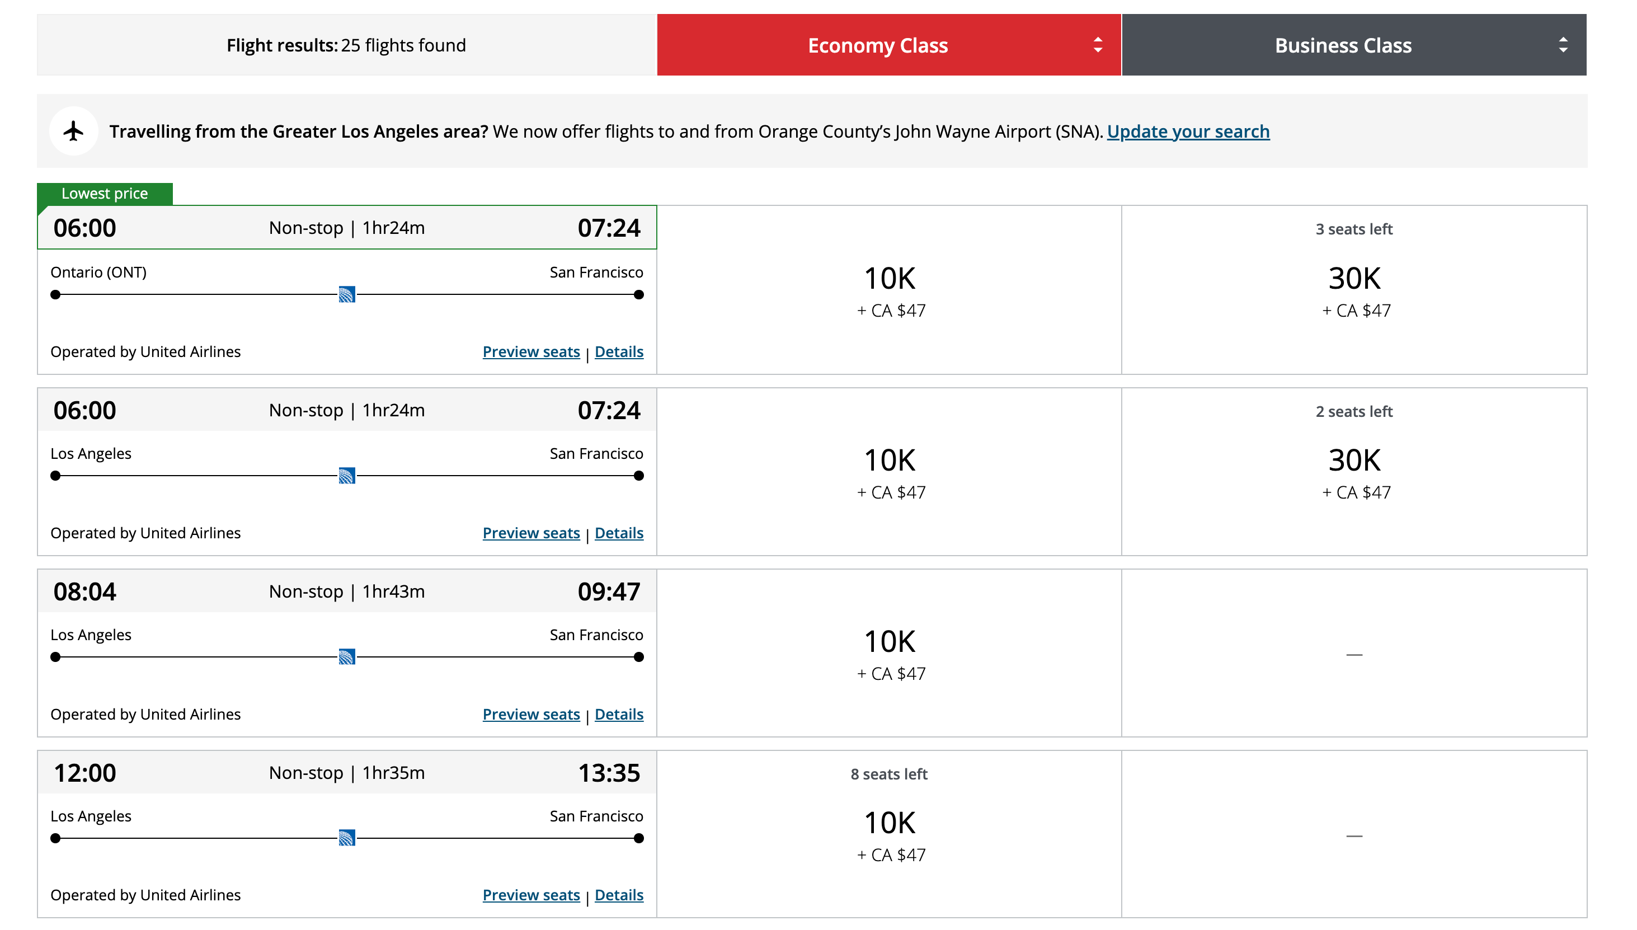Open Details for the 12:00 flight
Viewport: 1637px width, 930px height.
coord(618,895)
